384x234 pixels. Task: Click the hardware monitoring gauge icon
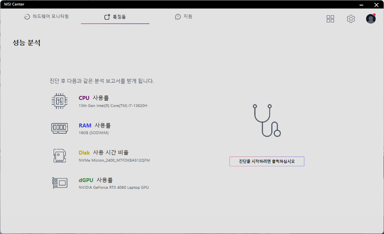[27, 17]
